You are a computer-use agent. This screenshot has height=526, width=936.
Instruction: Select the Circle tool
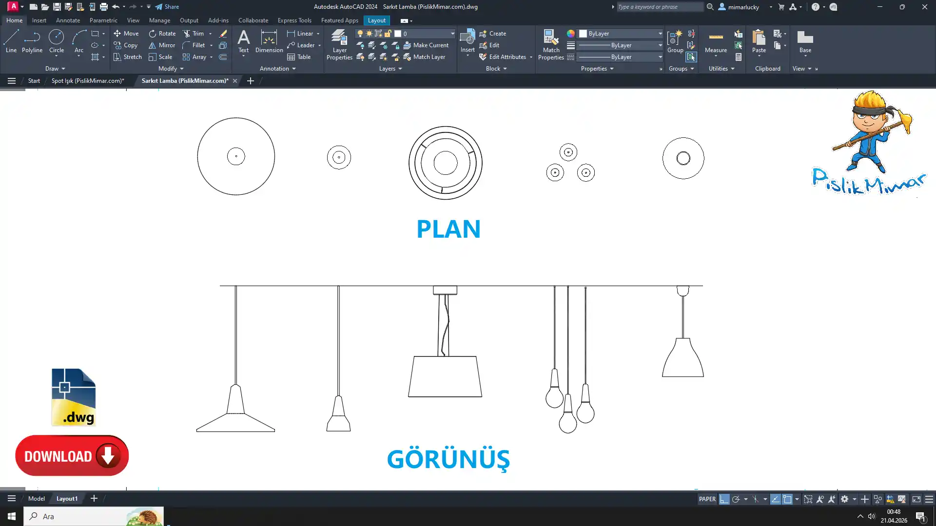coord(57,41)
